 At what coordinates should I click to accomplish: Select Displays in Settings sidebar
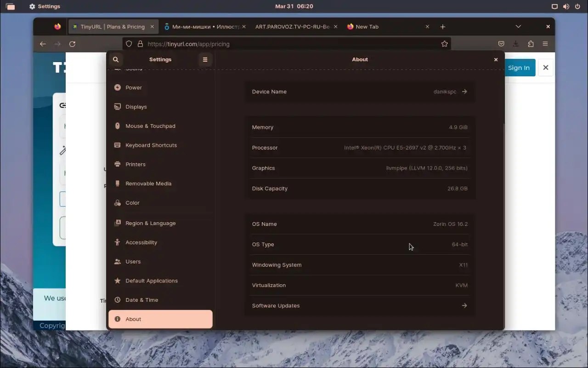(160, 107)
